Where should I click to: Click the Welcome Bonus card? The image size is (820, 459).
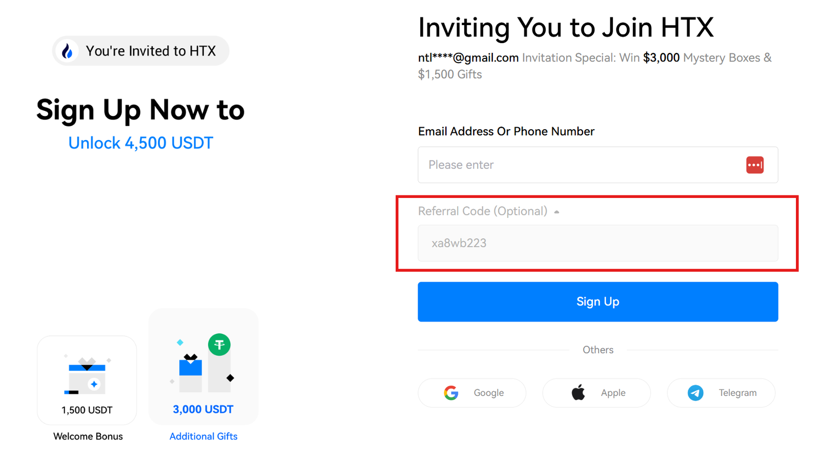pos(87,380)
